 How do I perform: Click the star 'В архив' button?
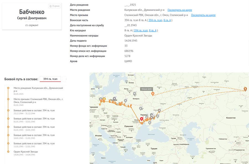pyautogui.click(x=55, y=6)
